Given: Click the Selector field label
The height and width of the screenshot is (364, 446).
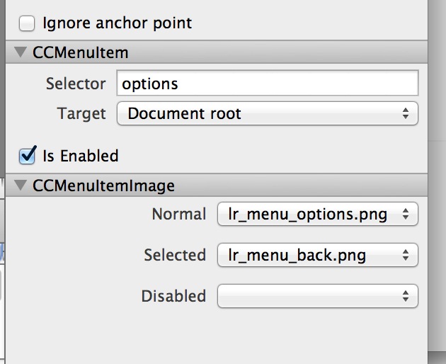Looking at the screenshot, I should pyautogui.click(x=76, y=84).
